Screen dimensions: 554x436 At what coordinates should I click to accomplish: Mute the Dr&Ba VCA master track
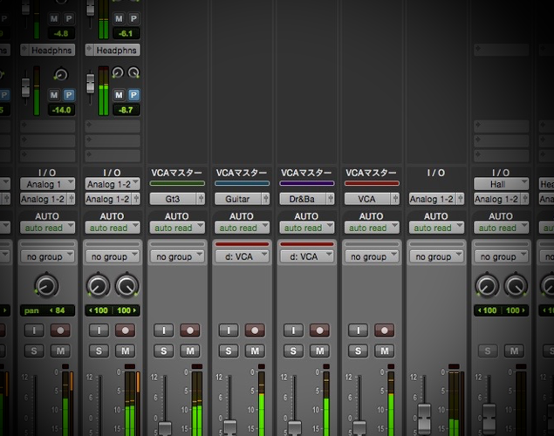pyautogui.click(x=320, y=351)
